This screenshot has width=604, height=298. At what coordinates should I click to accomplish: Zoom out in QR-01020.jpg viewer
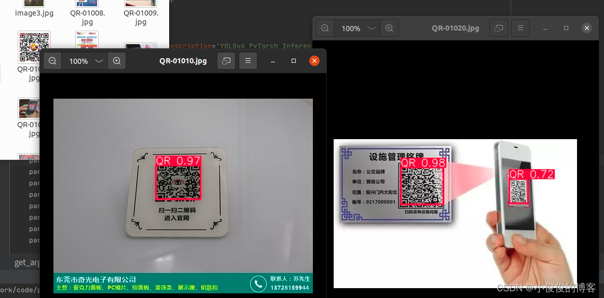325,28
